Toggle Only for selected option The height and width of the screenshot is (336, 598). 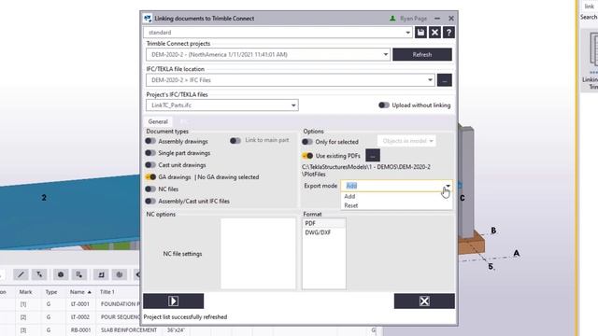pyautogui.click(x=307, y=142)
